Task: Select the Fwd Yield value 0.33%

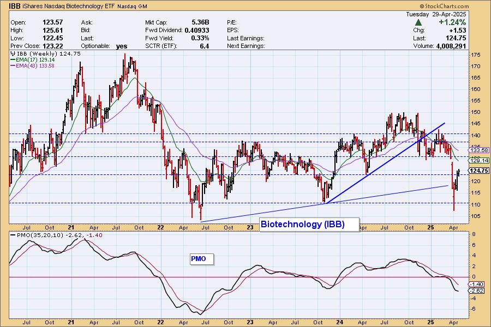Action: click(x=200, y=38)
